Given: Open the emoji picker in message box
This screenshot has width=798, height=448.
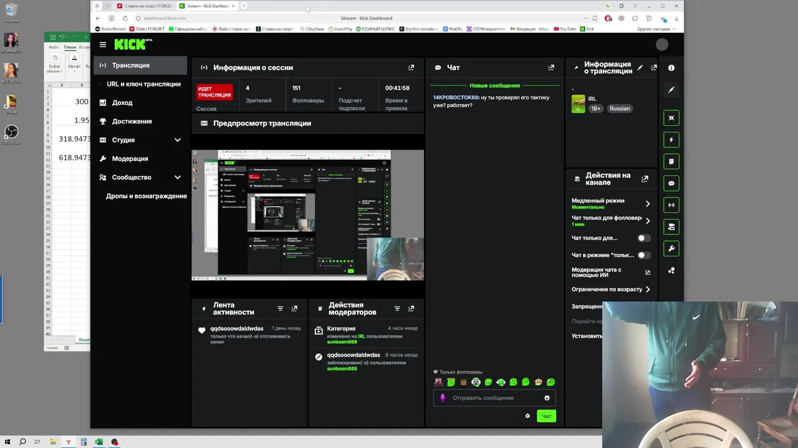Looking at the screenshot, I should pyautogui.click(x=547, y=398).
